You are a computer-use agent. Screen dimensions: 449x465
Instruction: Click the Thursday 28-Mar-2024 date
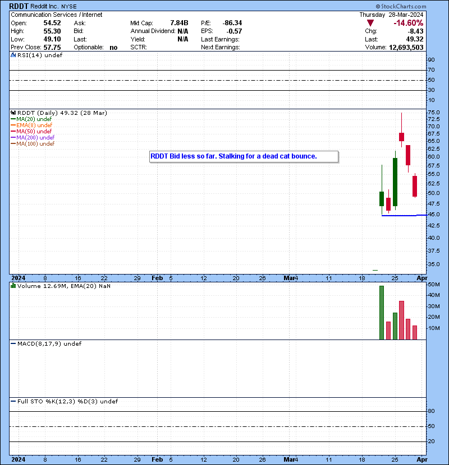pyautogui.click(x=391, y=15)
